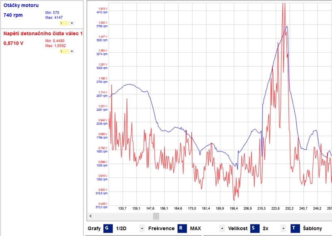The height and width of the screenshot is (236, 332).
Task: Open dropdown arrow under Otáčky motoru
Action: pos(72,24)
